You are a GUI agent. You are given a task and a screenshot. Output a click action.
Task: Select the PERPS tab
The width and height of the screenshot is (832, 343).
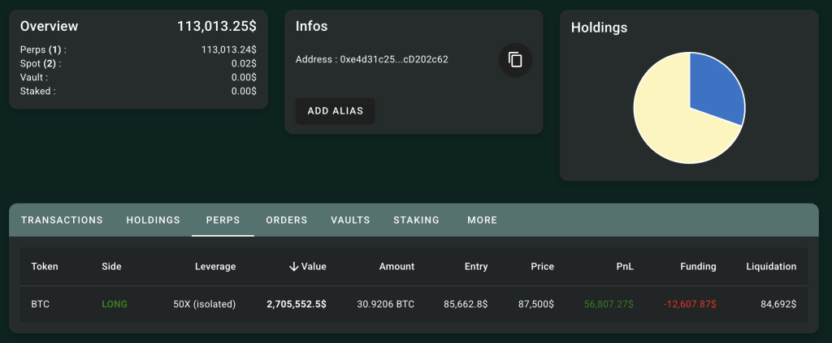[x=223, y=220]
